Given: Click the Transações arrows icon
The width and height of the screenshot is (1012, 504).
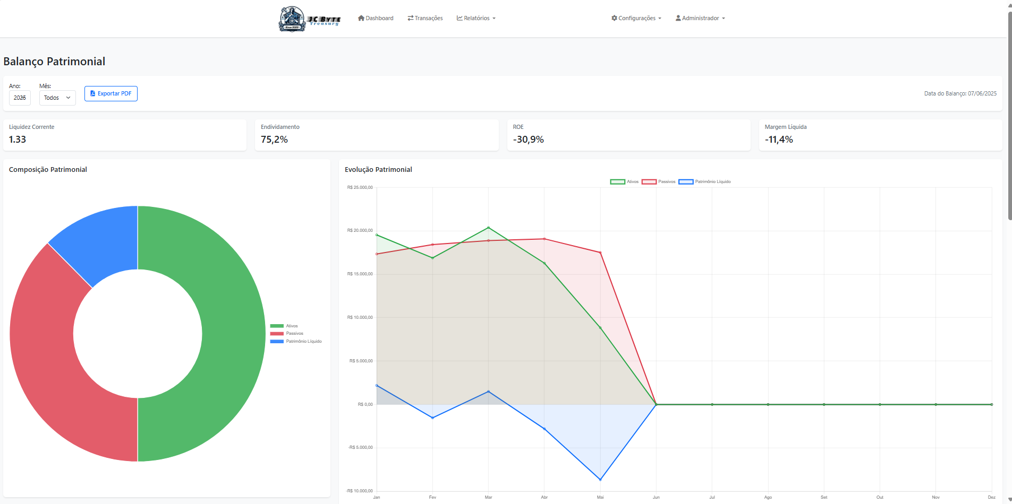Looking at the screenshot, I should coord(411,18).
